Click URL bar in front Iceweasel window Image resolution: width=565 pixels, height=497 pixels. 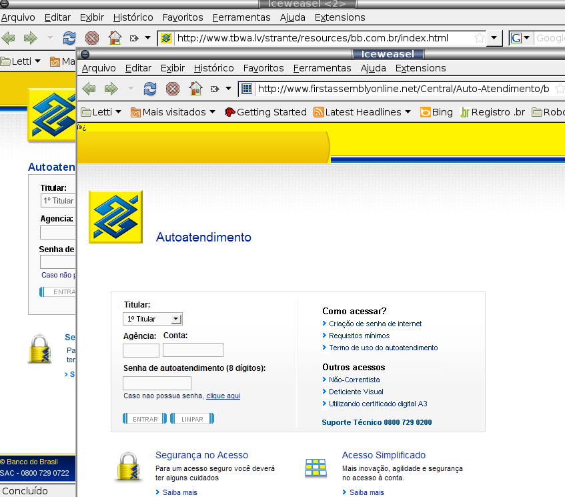point(404,89)
